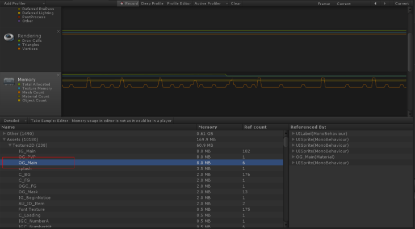Click the Take Sample: Editor button

point(50,121)
